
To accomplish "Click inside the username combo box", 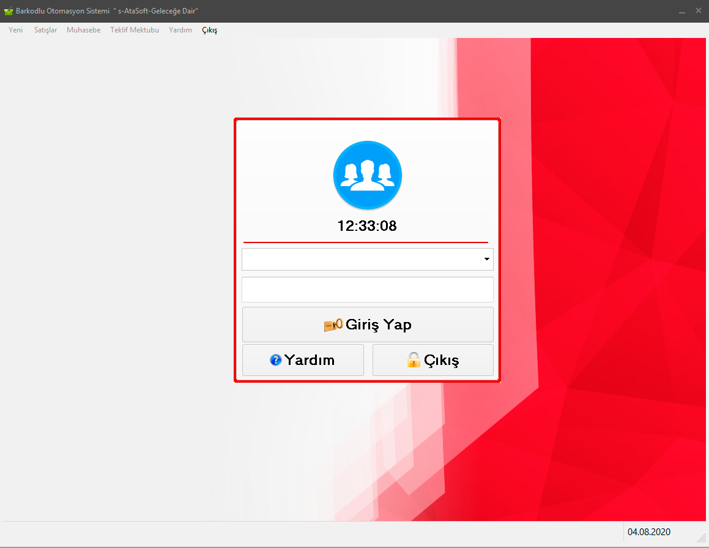I will tap(367, 259).
